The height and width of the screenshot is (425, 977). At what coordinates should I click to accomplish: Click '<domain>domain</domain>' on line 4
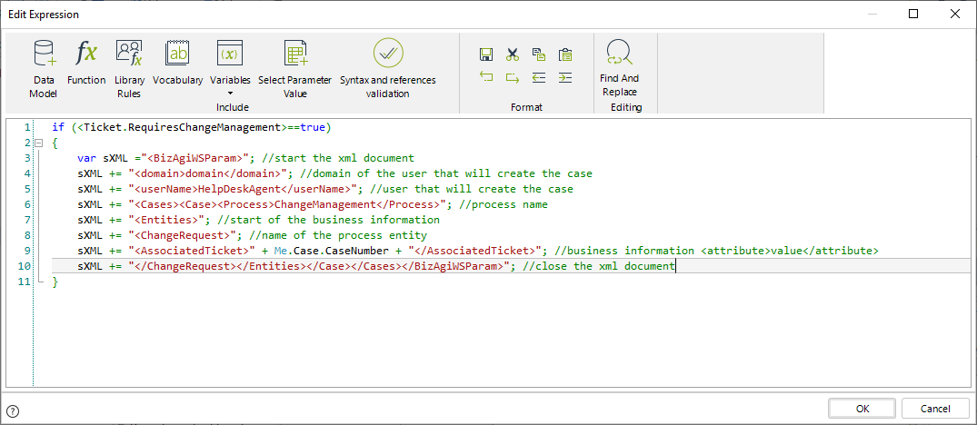coord(207,173)
